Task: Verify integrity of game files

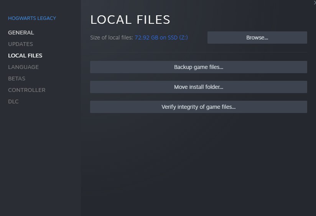Action: click(199, 107)
